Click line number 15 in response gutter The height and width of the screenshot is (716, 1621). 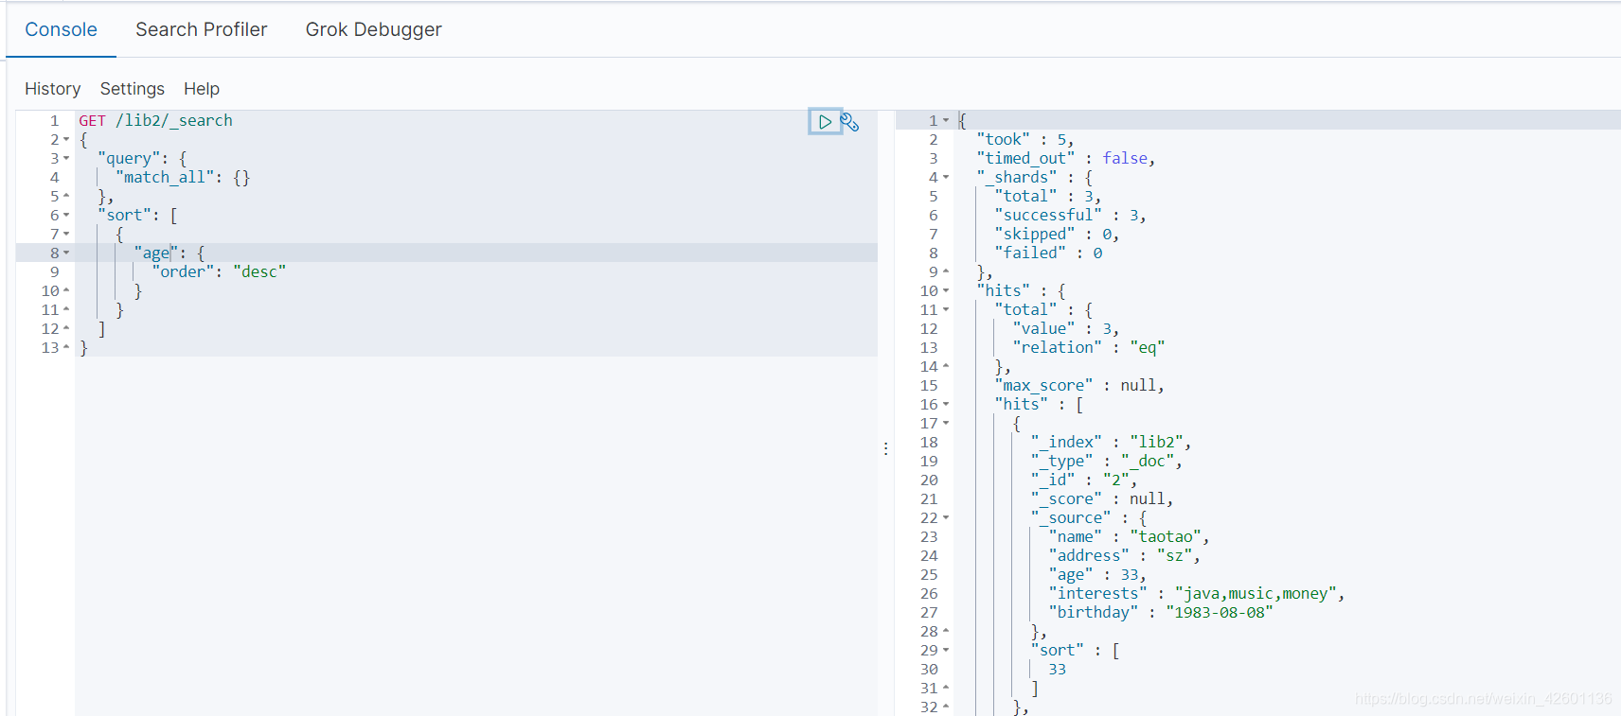click(x=929, y=385)
